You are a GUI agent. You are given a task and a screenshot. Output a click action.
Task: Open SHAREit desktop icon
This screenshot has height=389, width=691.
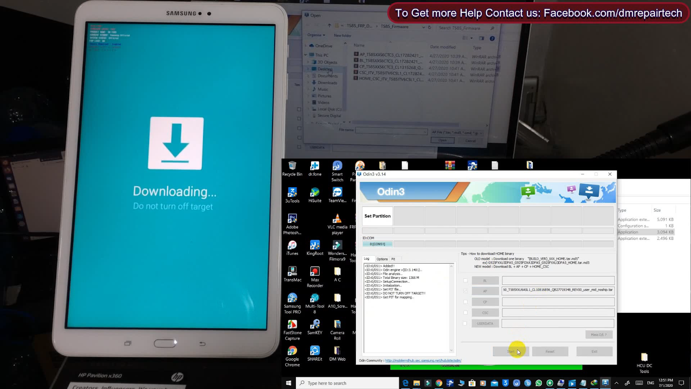click(x=315, y=354)
